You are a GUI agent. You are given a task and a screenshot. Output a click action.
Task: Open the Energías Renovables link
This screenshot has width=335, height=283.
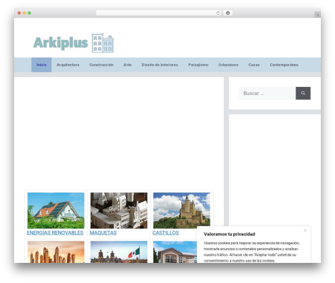click(55, 233)
